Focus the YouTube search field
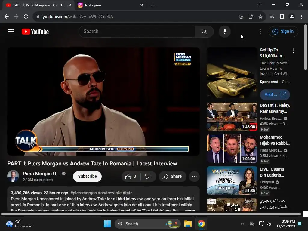The image size is (308, 231). 137,31
